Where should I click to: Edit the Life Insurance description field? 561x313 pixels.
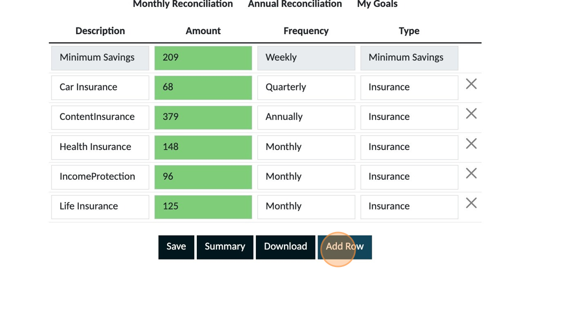[100, 207]
